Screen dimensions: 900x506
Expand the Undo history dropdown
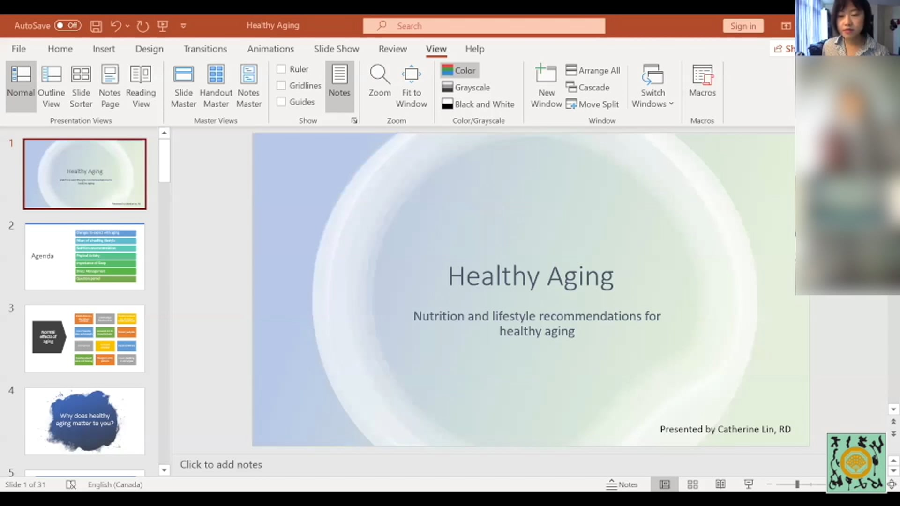[x=127, y=26]
